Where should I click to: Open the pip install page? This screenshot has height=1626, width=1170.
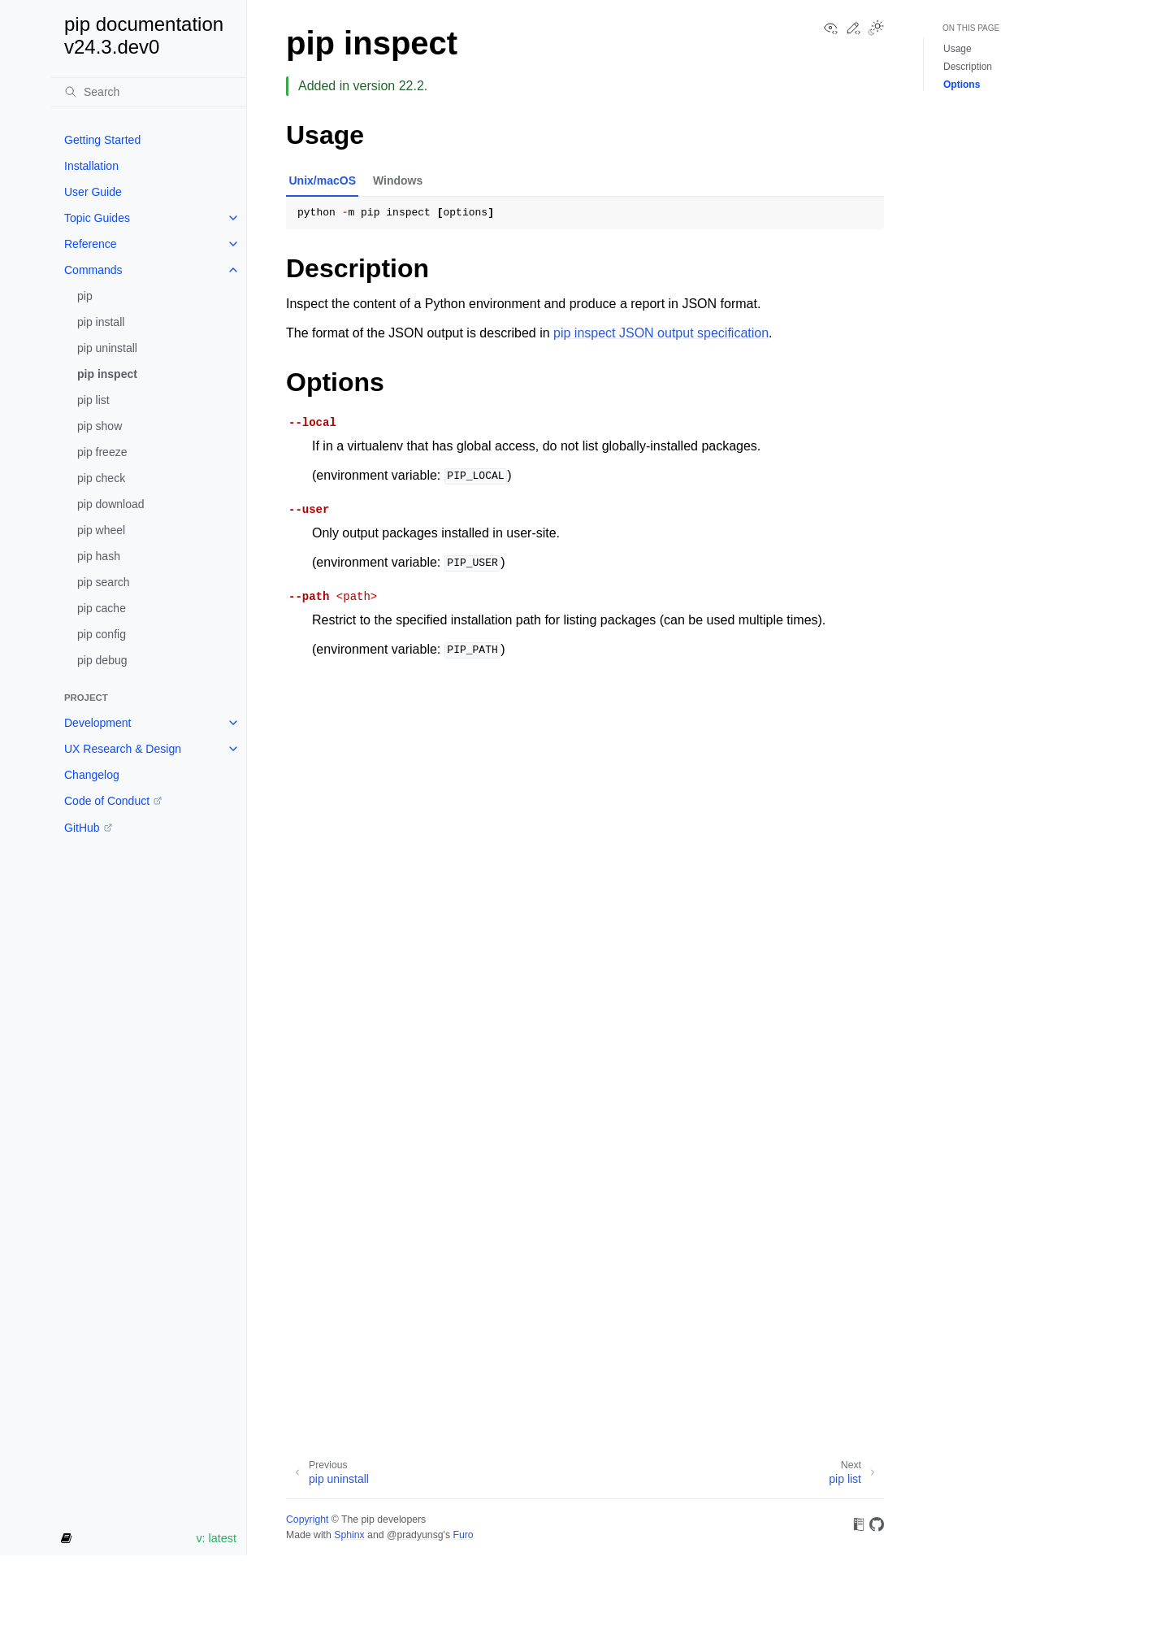[101, 322]
